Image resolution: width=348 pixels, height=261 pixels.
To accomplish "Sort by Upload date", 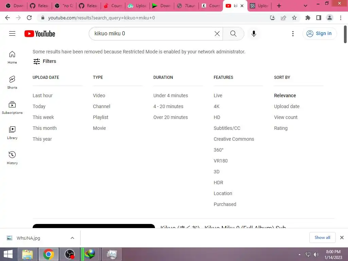I will pyautogui.click(x=287, y=106).
